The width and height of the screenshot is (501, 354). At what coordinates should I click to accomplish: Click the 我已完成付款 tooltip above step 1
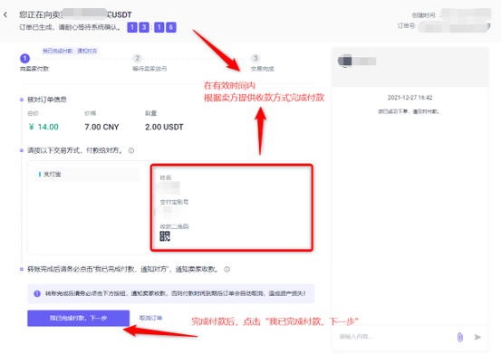(70, 51)
